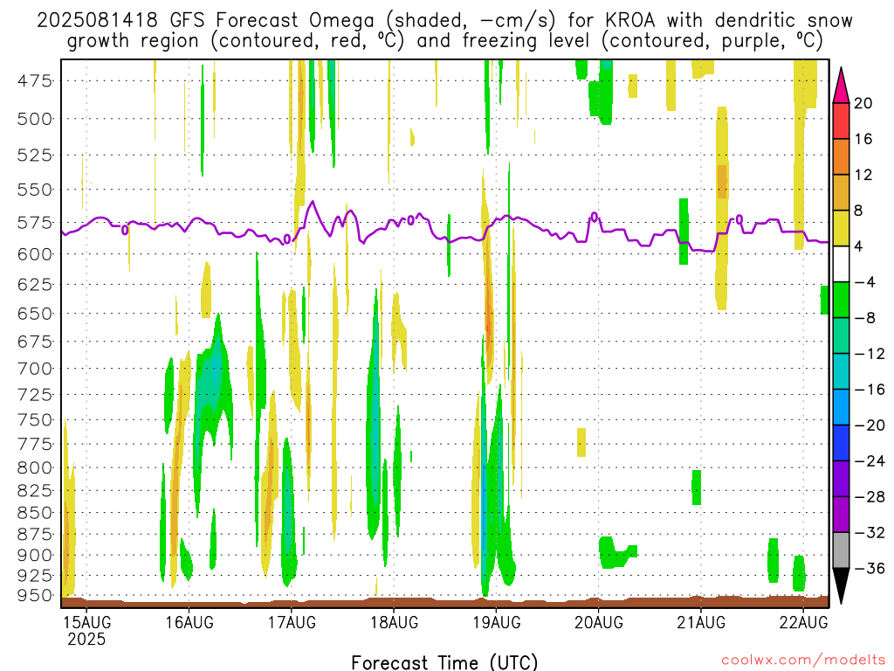Click the 950 pressure level label
The image size is (894, 671).
(x=35, y=596)
